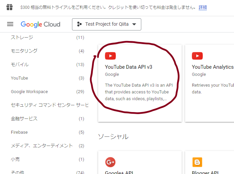Viewport: 234px width, 174px height.
Task: Click the Google Cloud logo
Action: (40, 24)
